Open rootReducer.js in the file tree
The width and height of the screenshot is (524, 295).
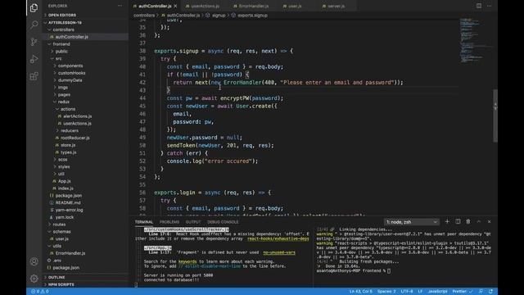[x=75, y=138]
